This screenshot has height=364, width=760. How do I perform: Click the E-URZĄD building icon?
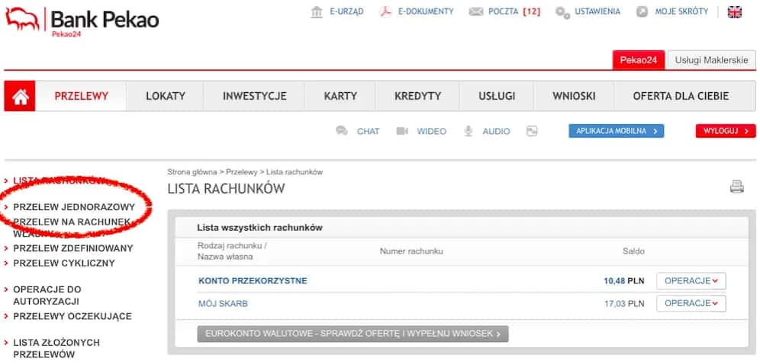coord(317,12)
